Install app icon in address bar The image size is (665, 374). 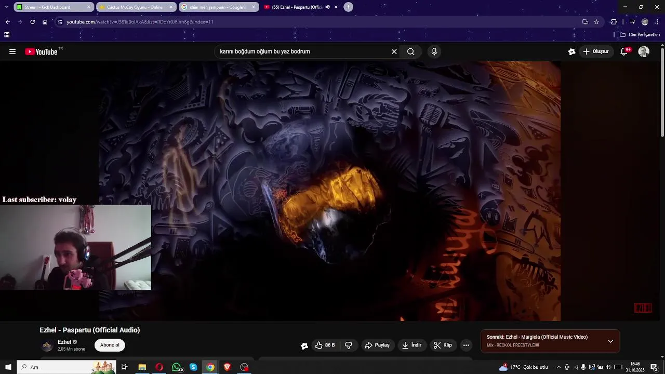click(585, 22)
